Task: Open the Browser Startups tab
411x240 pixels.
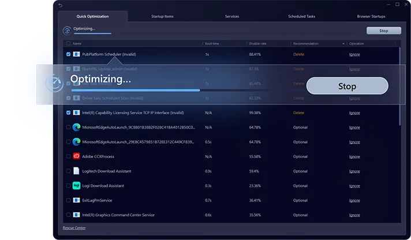Action: pos(371,16)
